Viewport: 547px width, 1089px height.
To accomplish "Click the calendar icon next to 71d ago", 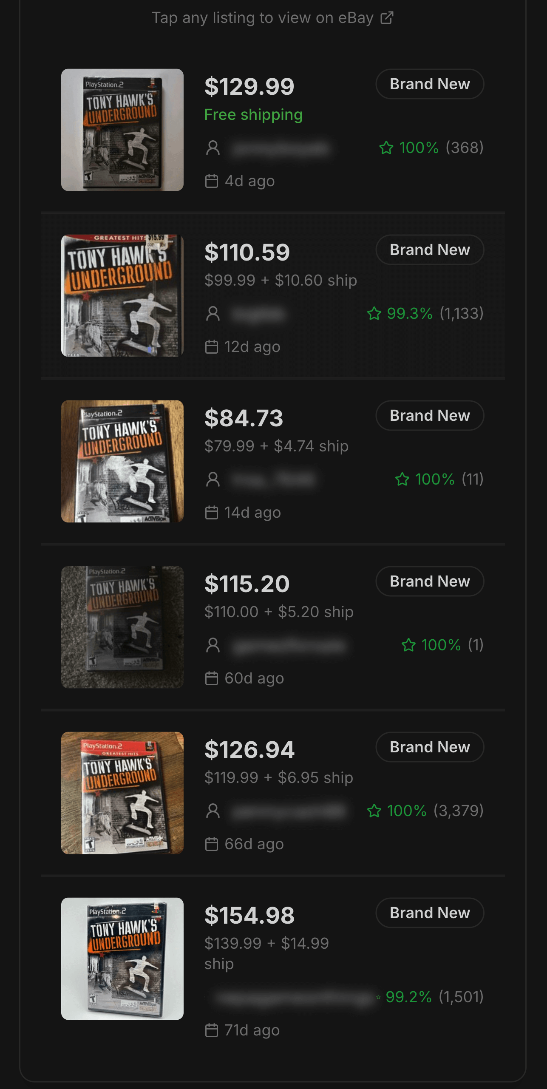I will [212, 1030].
